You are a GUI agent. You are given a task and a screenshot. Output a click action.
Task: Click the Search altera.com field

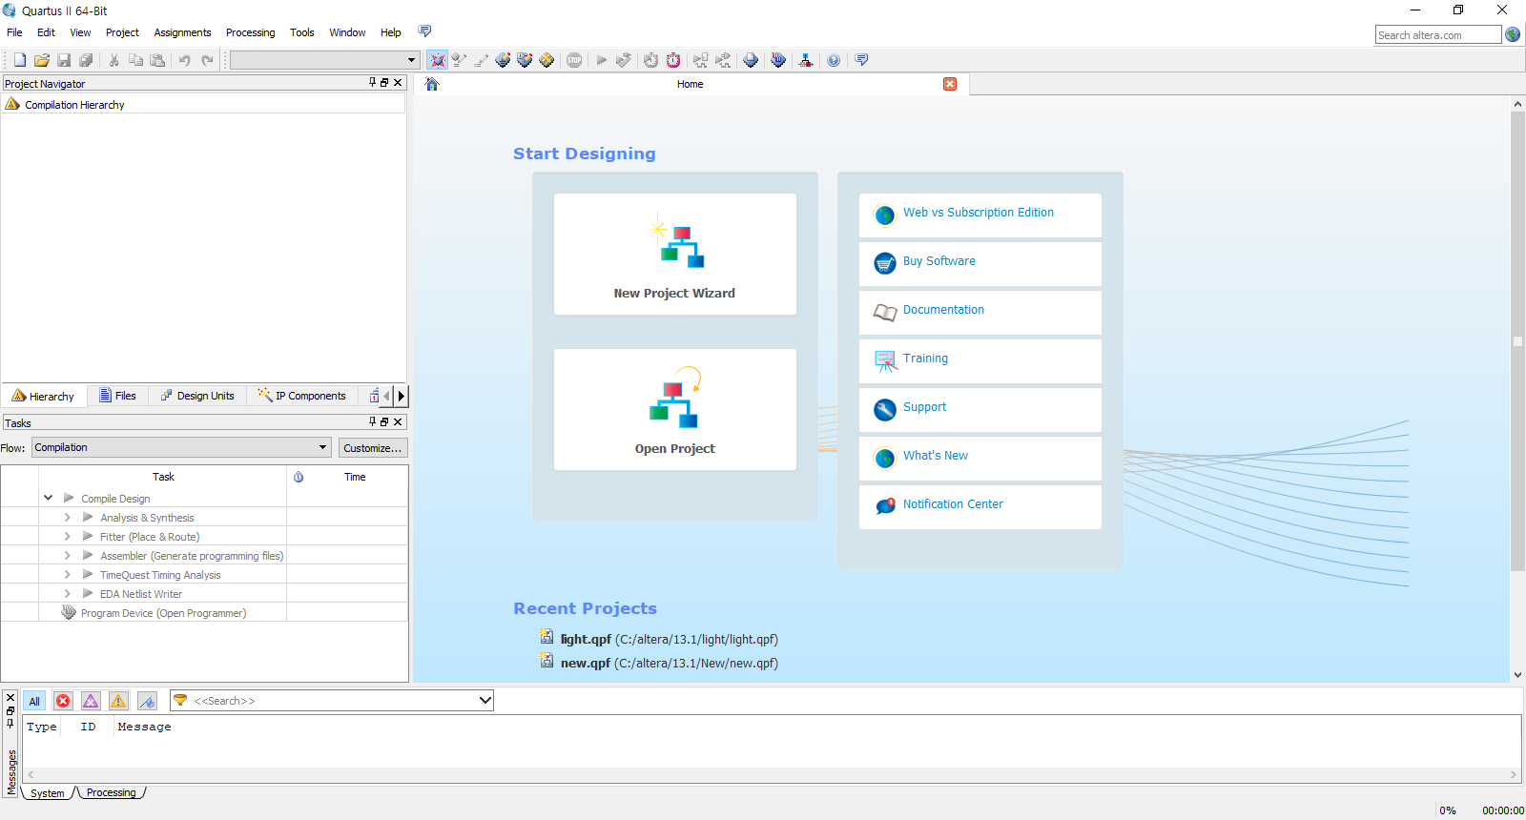tap(1438, 35)
